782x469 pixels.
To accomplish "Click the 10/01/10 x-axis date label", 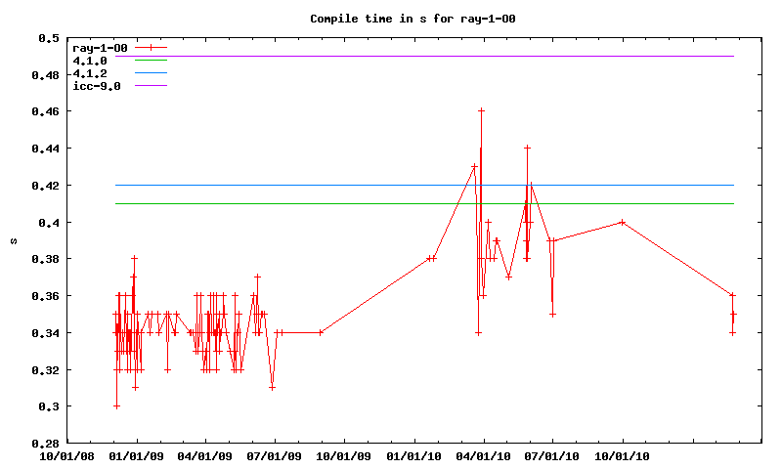I will point(623,455).
